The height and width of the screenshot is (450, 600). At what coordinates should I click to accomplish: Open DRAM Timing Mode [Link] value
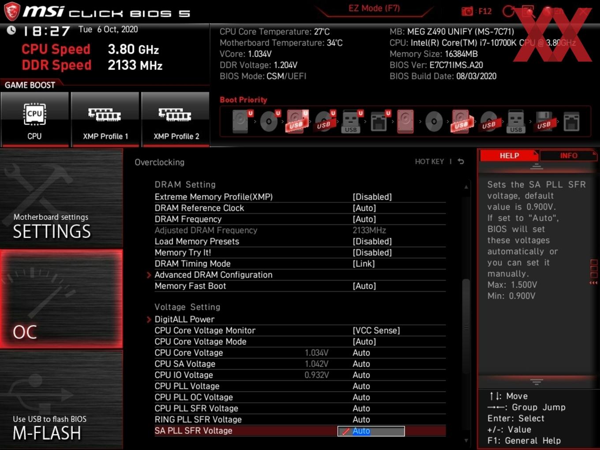click(x=364, y=263)
